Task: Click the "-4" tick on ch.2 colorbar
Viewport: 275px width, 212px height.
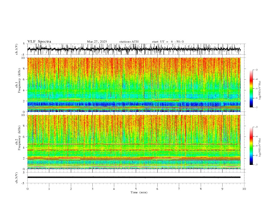Action: point(256,136)
